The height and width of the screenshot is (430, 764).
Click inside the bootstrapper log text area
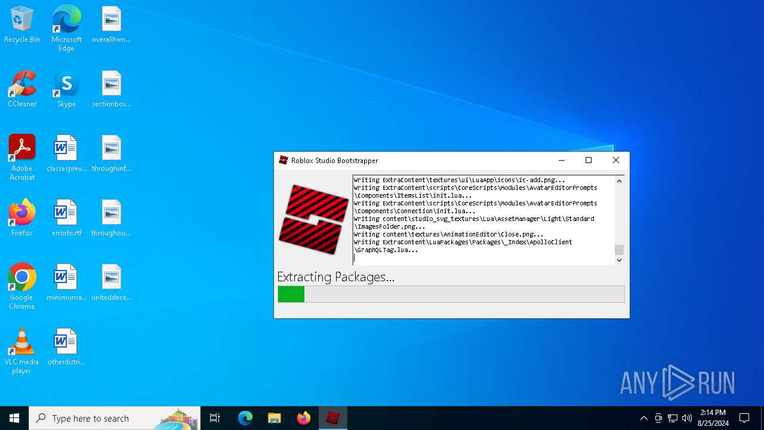483,220
